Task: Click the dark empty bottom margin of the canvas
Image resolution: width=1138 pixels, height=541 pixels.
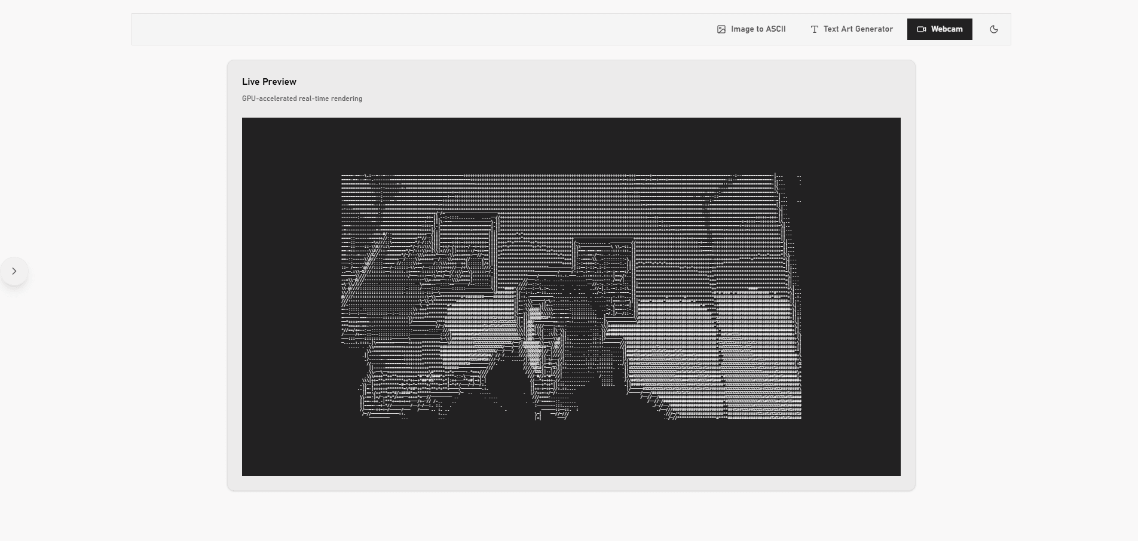Action: pyautogui.click(x=571, y=448)
